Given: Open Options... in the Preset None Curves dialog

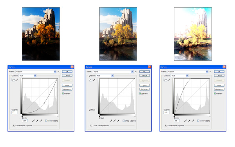Looking at the screenshot, I should 145,89.
